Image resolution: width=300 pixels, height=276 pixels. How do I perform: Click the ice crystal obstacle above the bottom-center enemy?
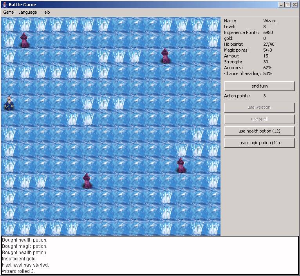[x=87, y=119]
